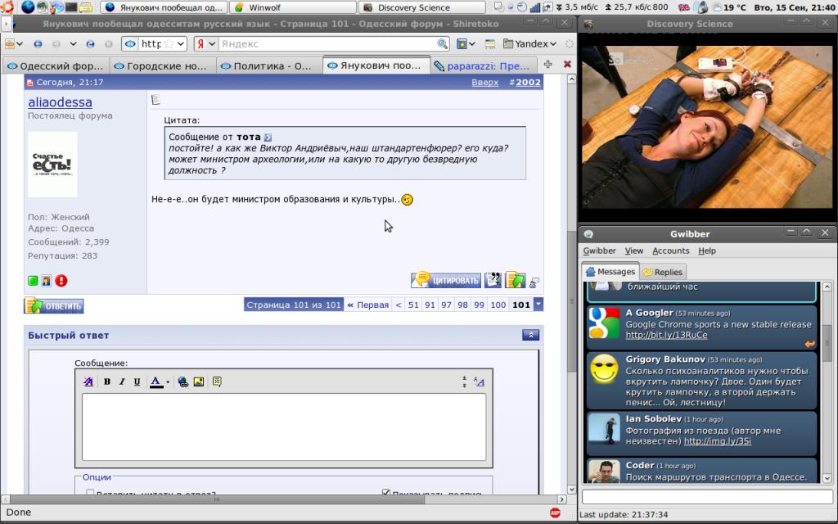
Task: Switch to the 'Городские но...' tab
Action: (161, 65)
